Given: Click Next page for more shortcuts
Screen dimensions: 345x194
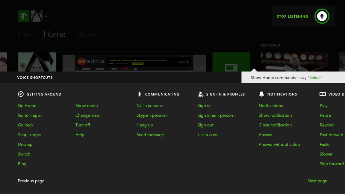Looking at the screenshot, I should pyautogui.click(x=317, y=181).
